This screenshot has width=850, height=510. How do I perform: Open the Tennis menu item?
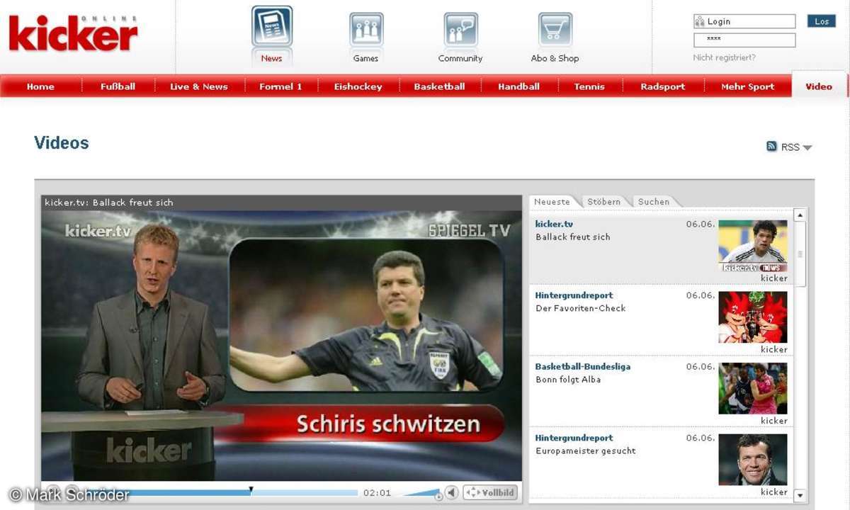click(x=589, y=86)
